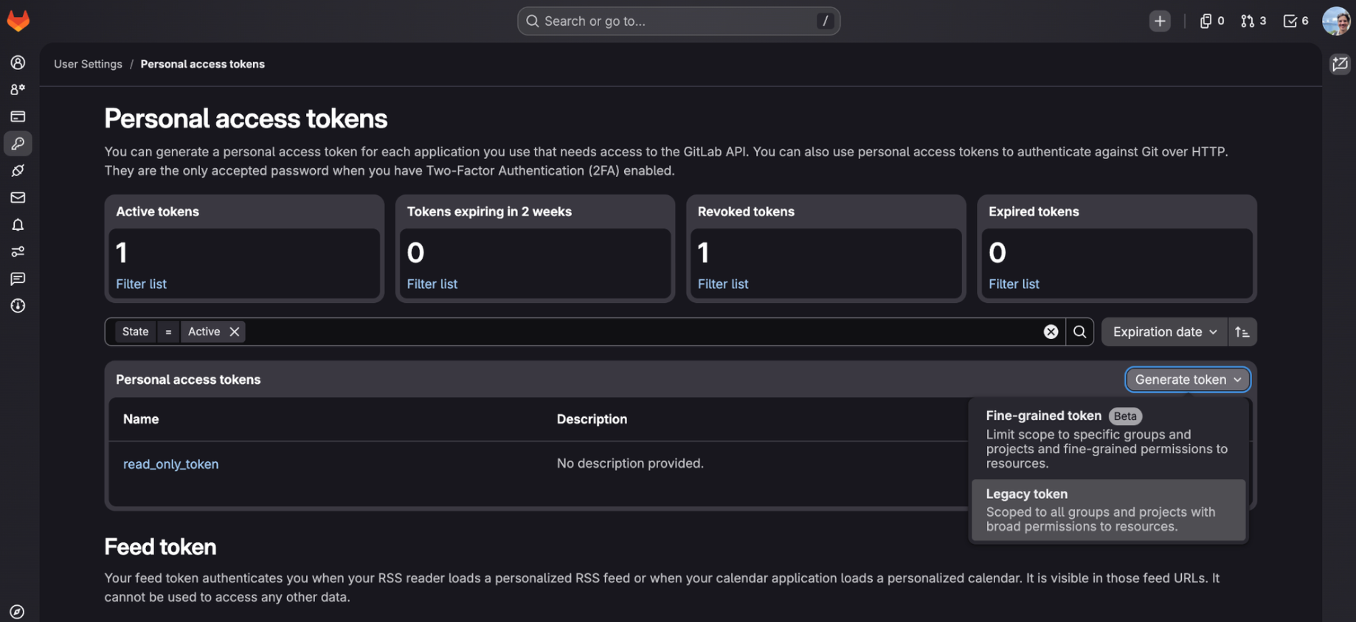Click Filter list under Tokens expiring in 2 weeks
Viewport: 1356px width, 622px height.
tap(432, 284)
